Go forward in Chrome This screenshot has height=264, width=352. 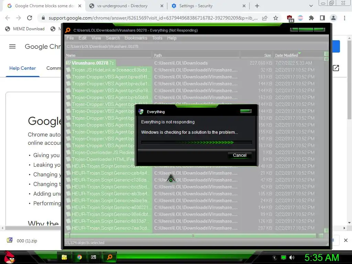click(19, 18)
